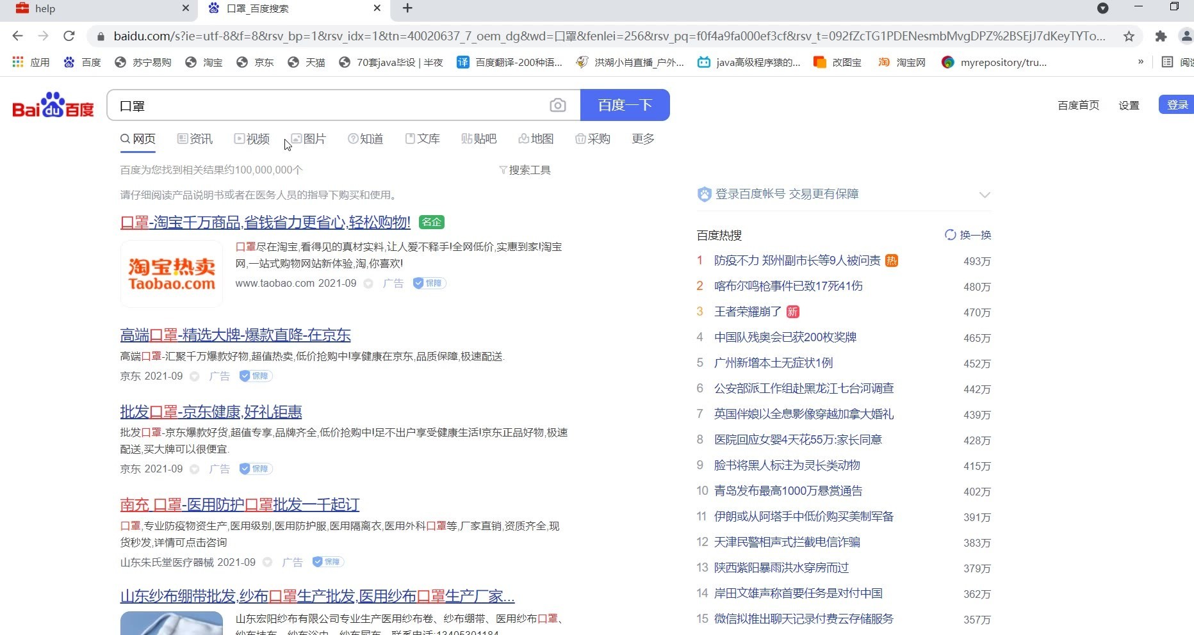Screen dimensions: 1194x635
Task: Open the 设置 menu link
Action: click(x=1129, y=105)
